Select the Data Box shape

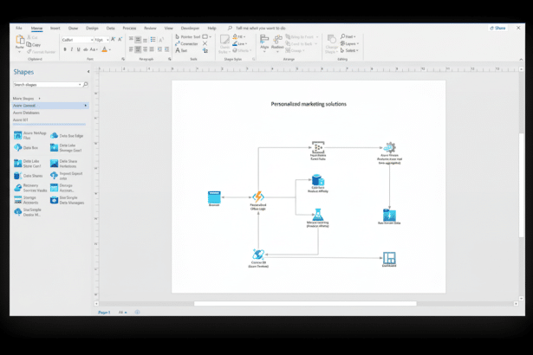(x=26, y=148)
